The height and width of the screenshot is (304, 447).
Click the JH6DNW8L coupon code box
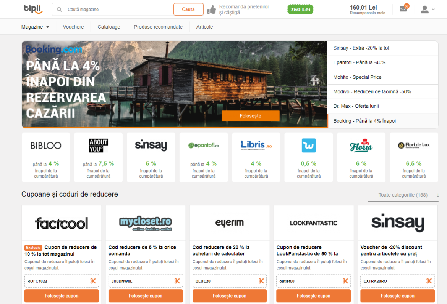[x=146, y=281]
